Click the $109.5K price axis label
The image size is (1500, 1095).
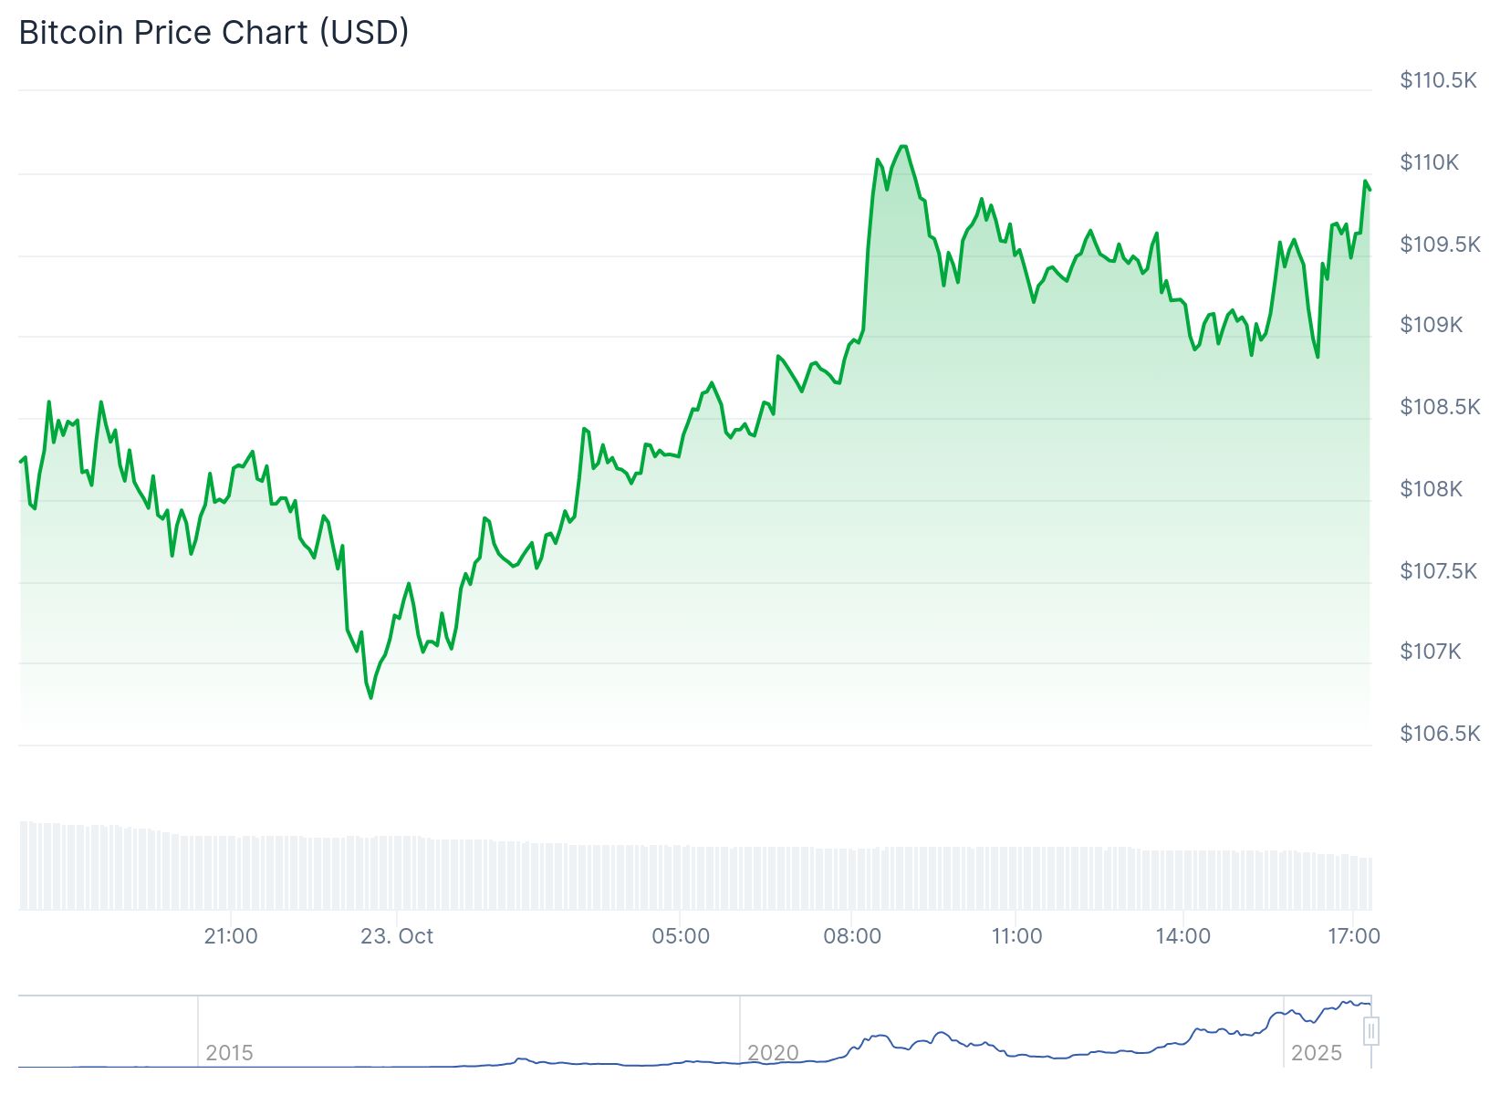pos(1440,245)
